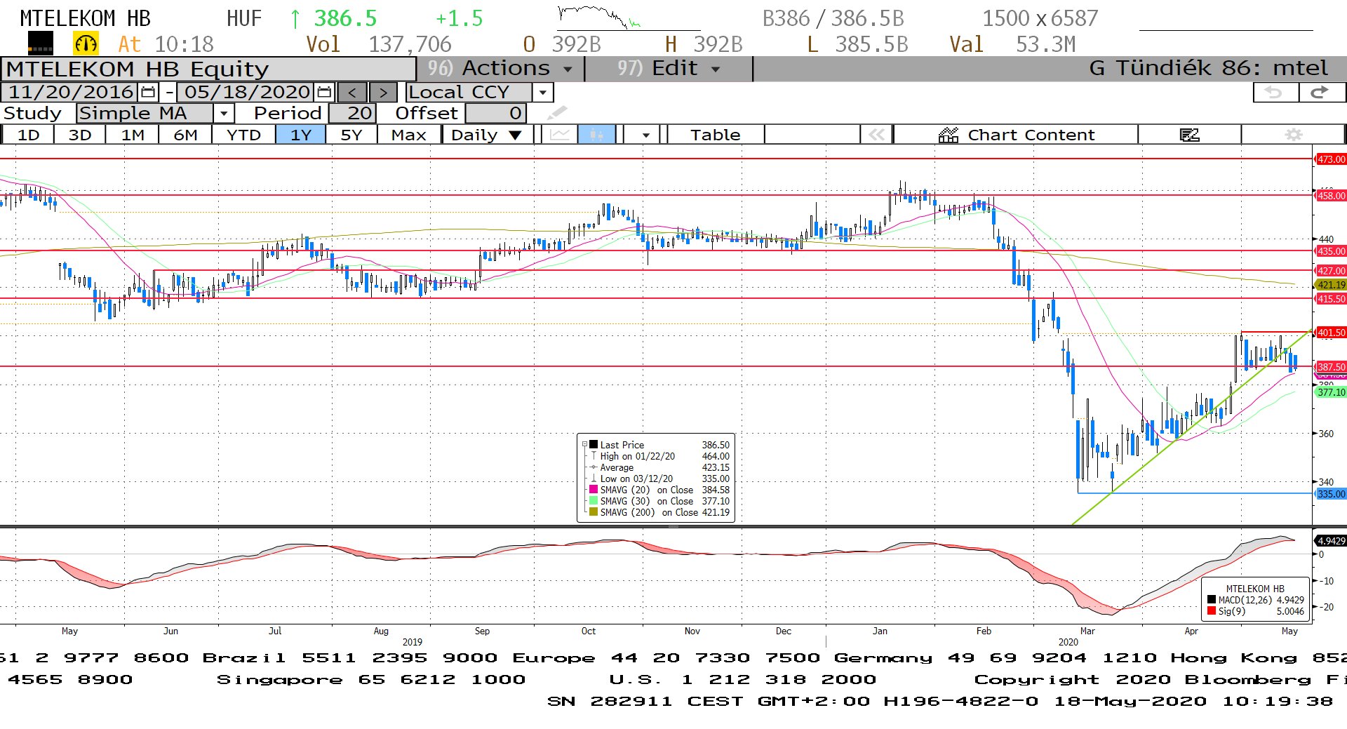The width and height of the screenshot is (1347, 729).
Task: Open chart settings gear icon
Action: (x=1293, y=135)
